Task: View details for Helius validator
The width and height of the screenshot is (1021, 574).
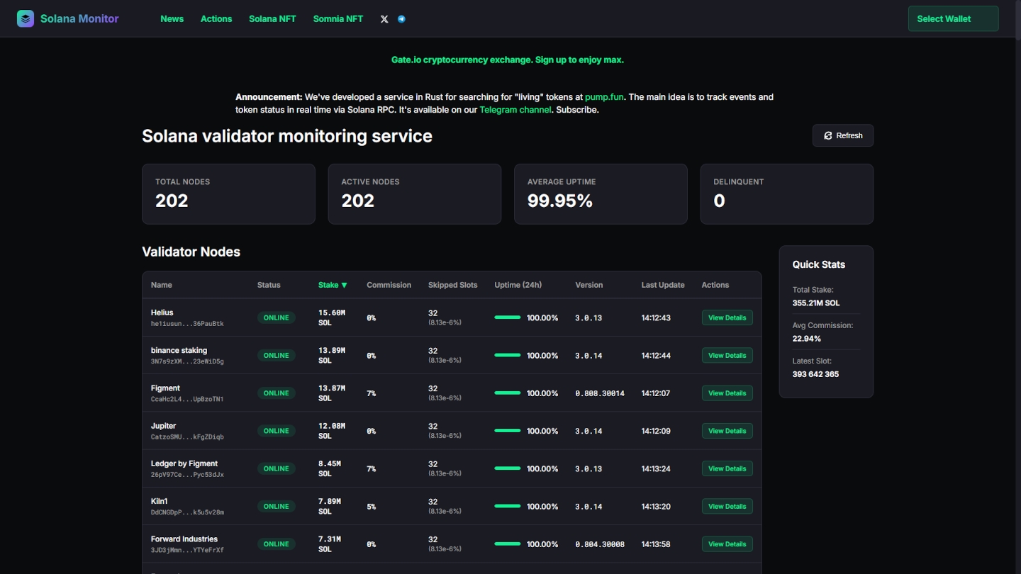Action: click(727, 317)
